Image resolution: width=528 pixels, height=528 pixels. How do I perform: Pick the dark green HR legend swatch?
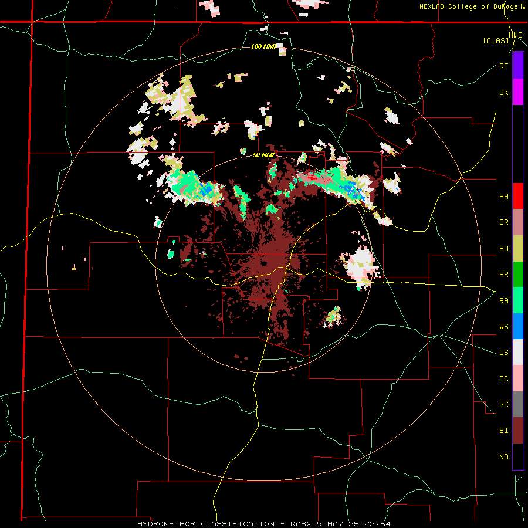click(518, 275)
